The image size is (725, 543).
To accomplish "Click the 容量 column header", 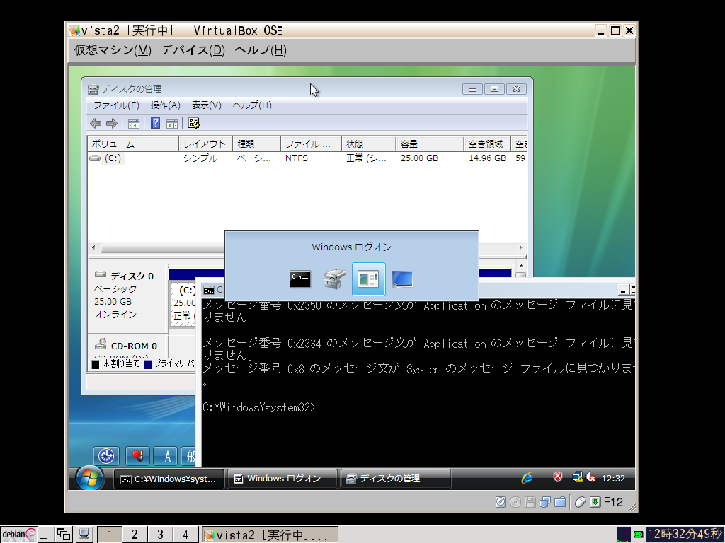I will 430,144.
